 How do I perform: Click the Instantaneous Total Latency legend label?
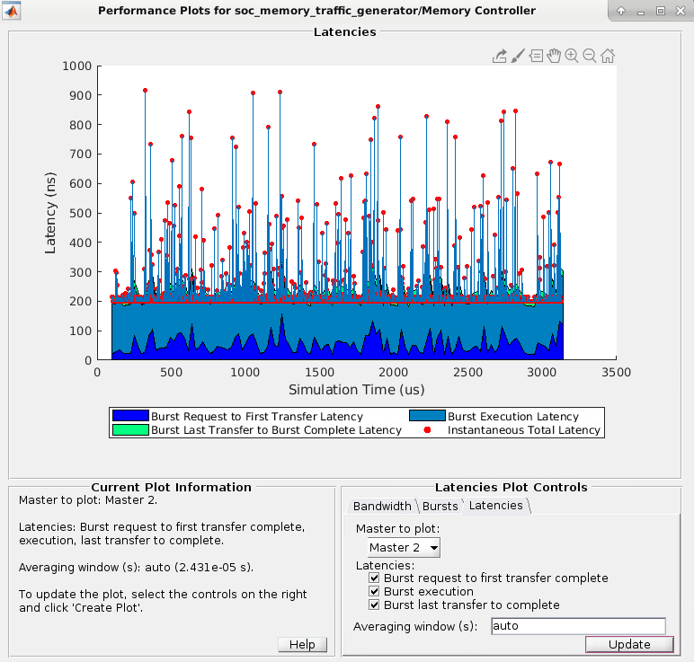click(523, 430)
